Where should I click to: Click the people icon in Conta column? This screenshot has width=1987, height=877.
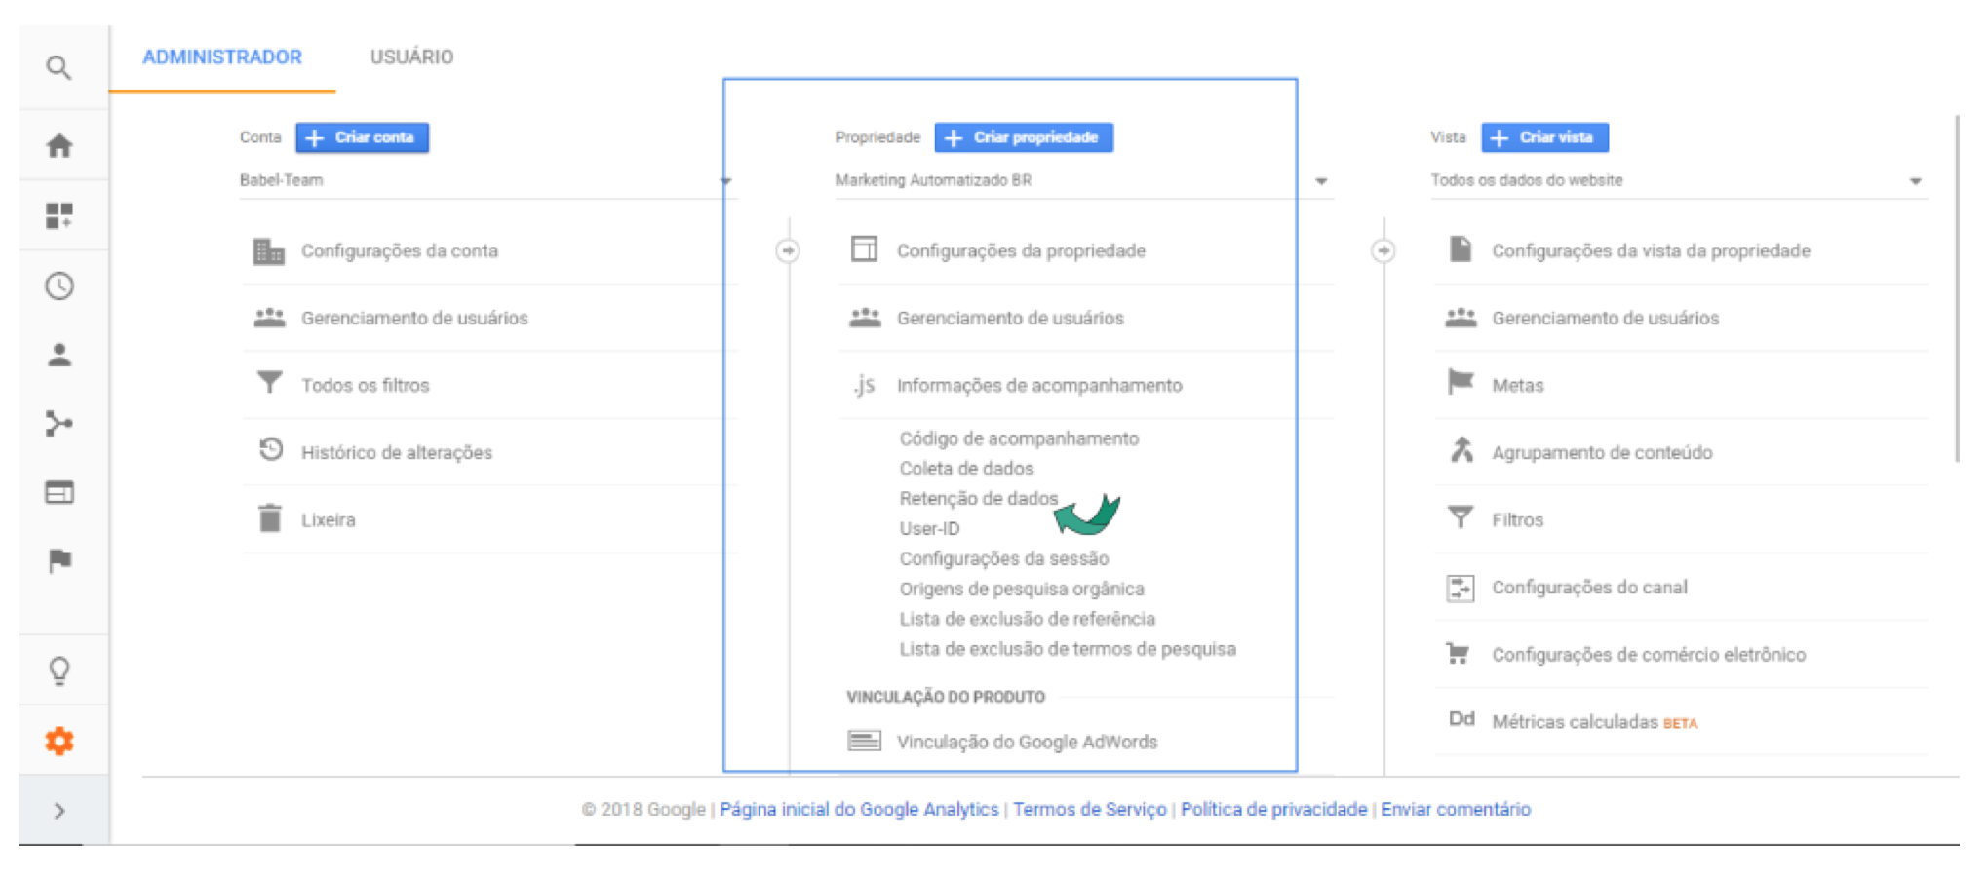(269, 318)
